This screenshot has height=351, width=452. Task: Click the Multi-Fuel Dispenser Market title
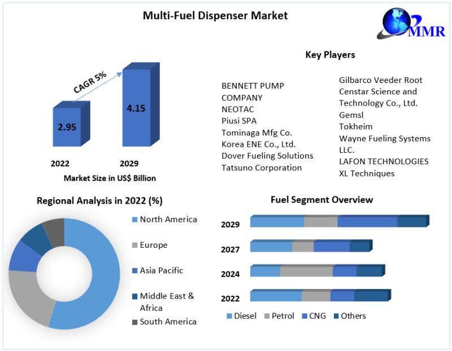point(215,16)
